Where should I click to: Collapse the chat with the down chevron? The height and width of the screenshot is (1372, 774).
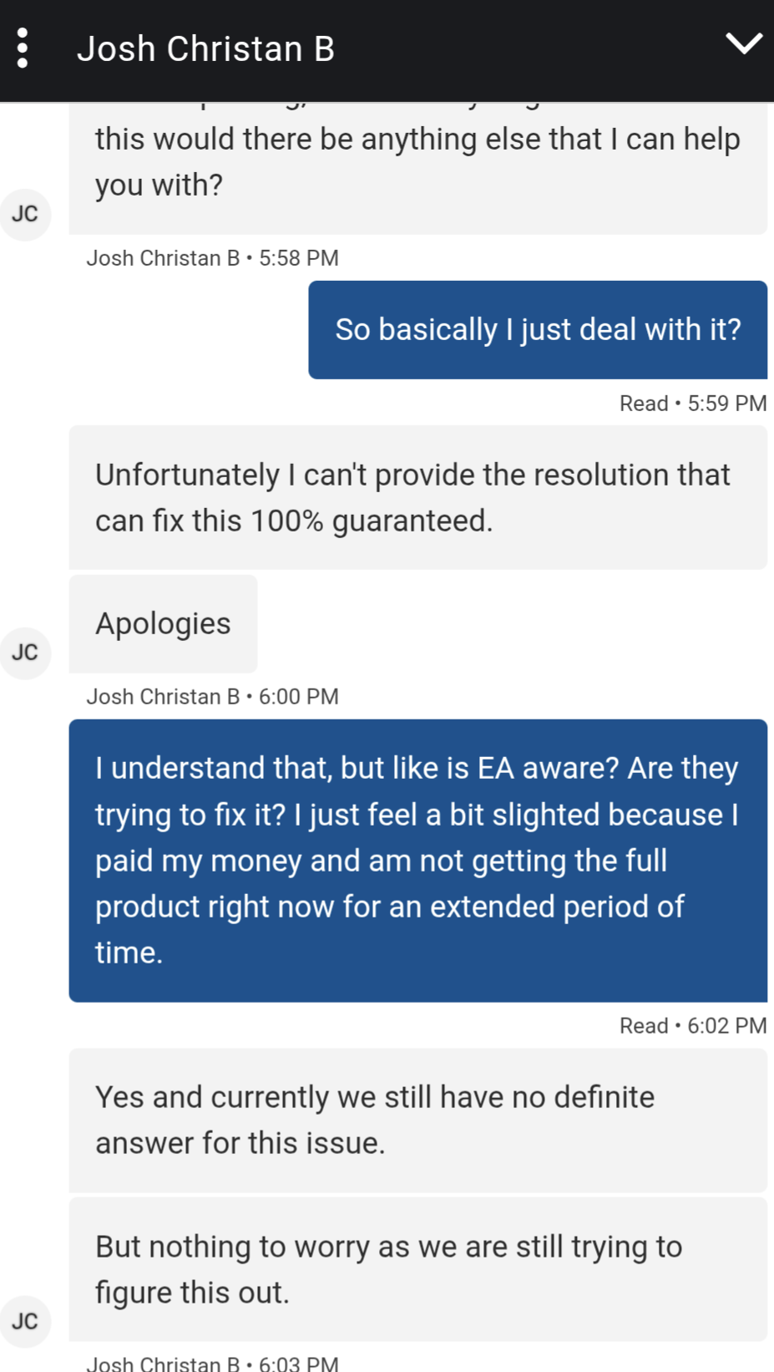(x=743, y=43)
